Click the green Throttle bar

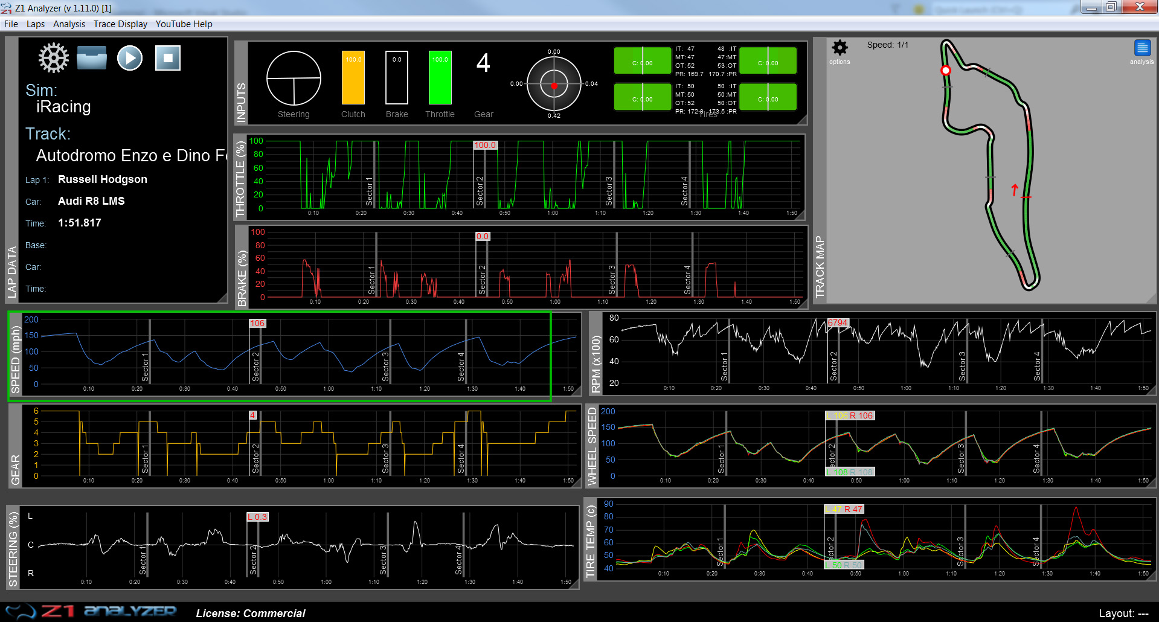(440, 78)
